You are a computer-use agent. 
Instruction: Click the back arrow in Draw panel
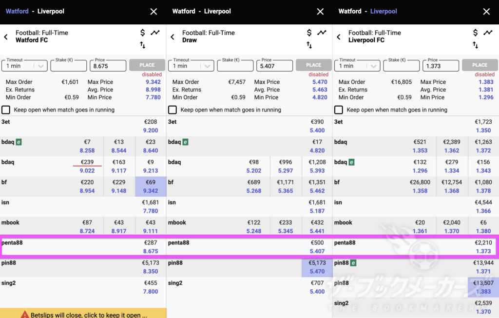click(x=173, y=37)
